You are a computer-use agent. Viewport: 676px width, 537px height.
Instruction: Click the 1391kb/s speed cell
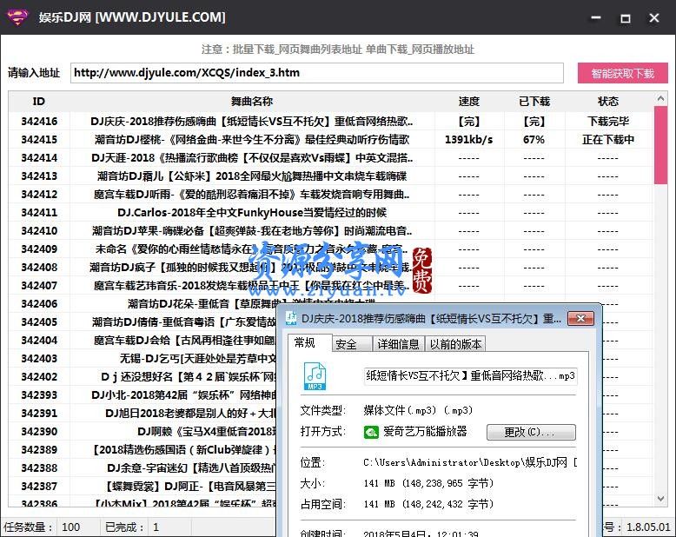pyautogui.click(x=469, y=140)
